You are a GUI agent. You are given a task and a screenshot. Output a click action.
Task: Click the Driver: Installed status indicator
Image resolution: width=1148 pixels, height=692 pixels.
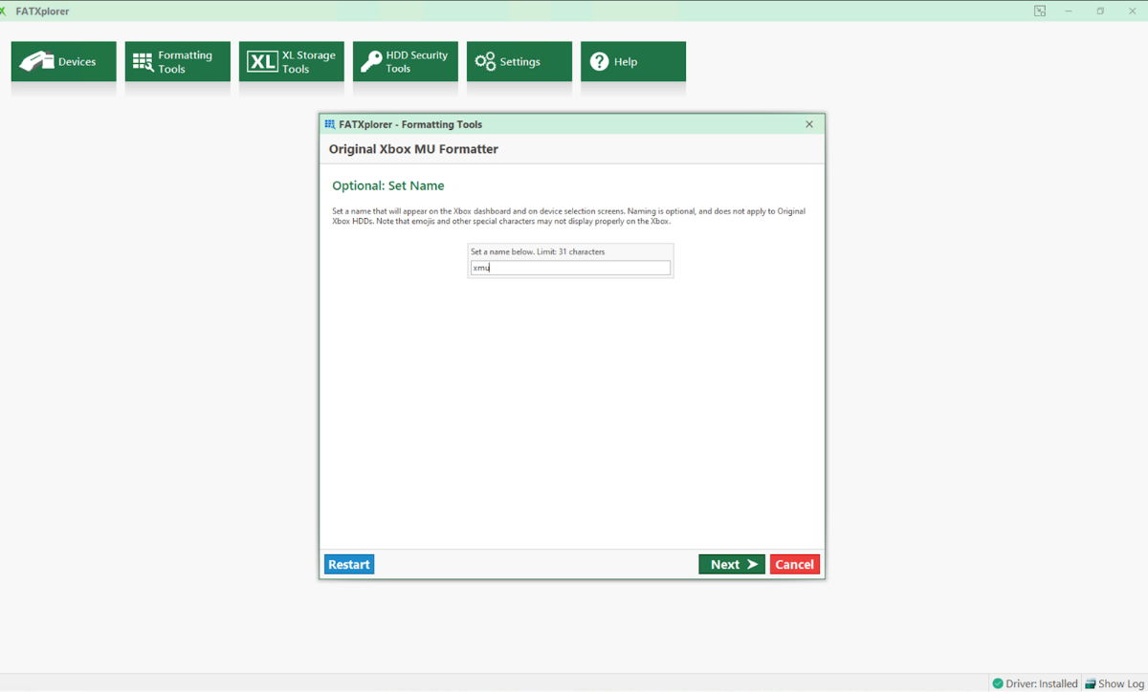1035,683
